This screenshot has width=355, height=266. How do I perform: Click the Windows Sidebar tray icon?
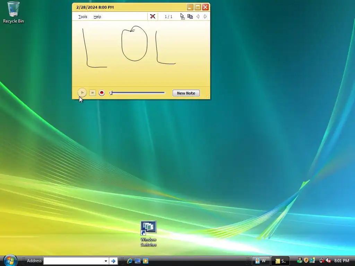pos(312,260)
